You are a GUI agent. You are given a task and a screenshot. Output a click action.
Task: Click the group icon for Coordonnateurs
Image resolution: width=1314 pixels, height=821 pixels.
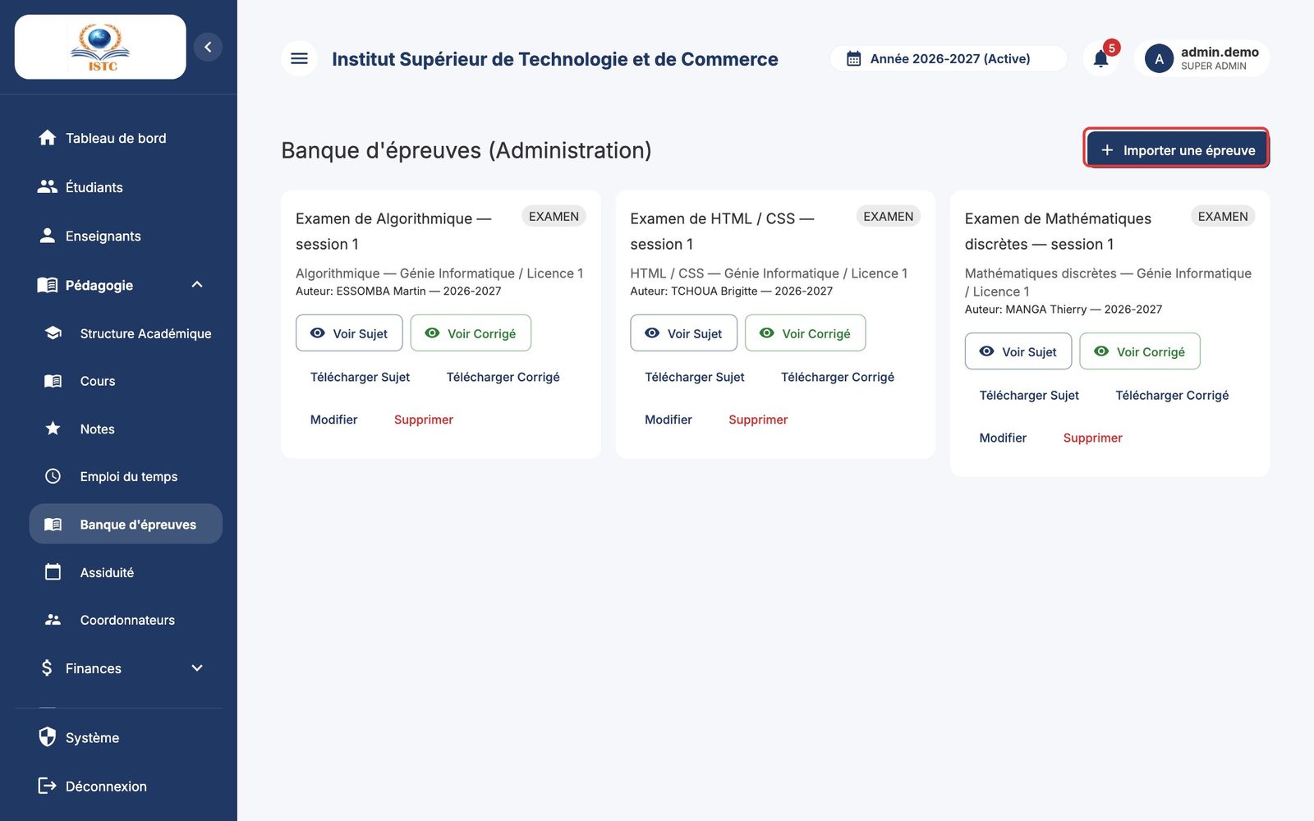click(x=53, y=620)
